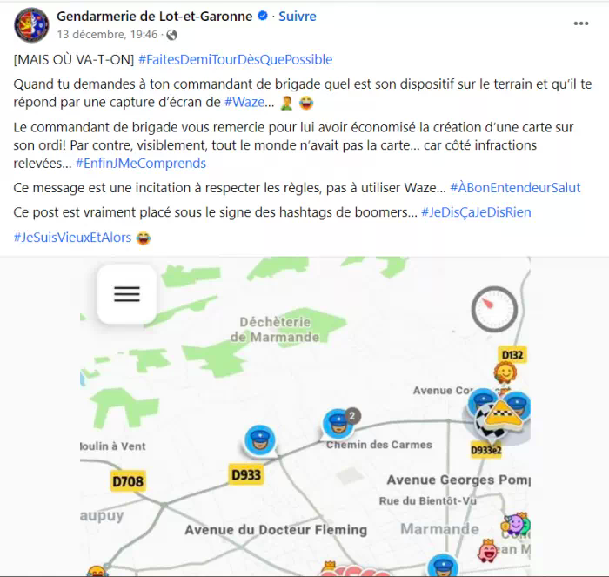The image size is (609, 577).
Task: Open the #EnfinJMeComprends hashtag
Action: click(141, 164)
